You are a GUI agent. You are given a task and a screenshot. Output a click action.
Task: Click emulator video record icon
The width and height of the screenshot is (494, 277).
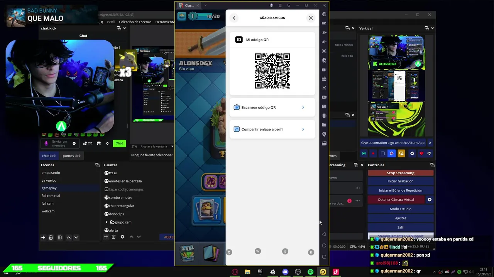click(324, 97)
